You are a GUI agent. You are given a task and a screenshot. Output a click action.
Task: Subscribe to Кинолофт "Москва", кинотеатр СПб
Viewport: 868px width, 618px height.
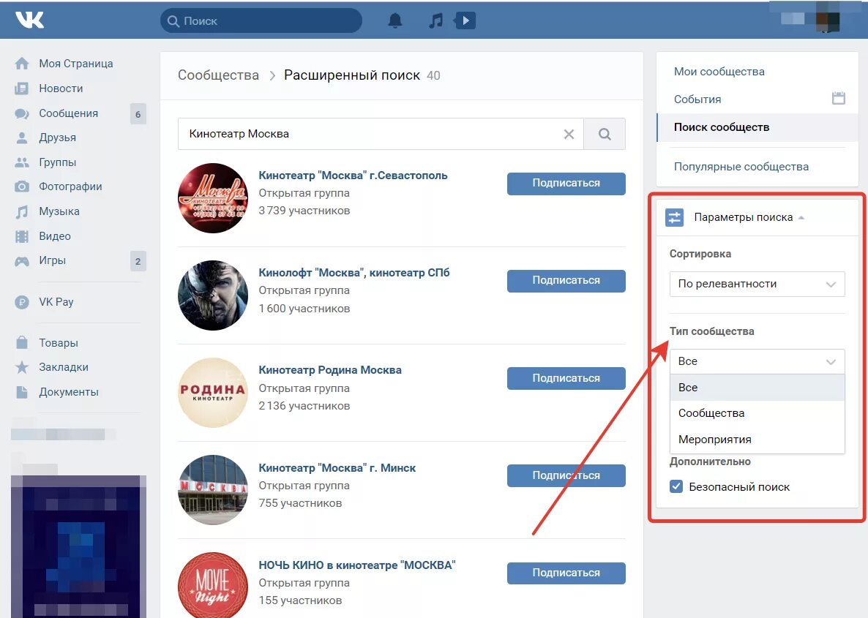[x=566, y=281]
